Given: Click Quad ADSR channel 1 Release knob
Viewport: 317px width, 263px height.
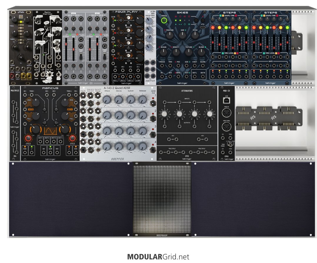Looking at the screenshot, I should pyautogui.click(x=143, y=100).
